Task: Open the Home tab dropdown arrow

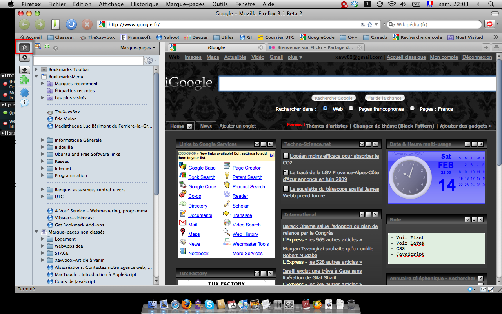Action: (189, 126)
